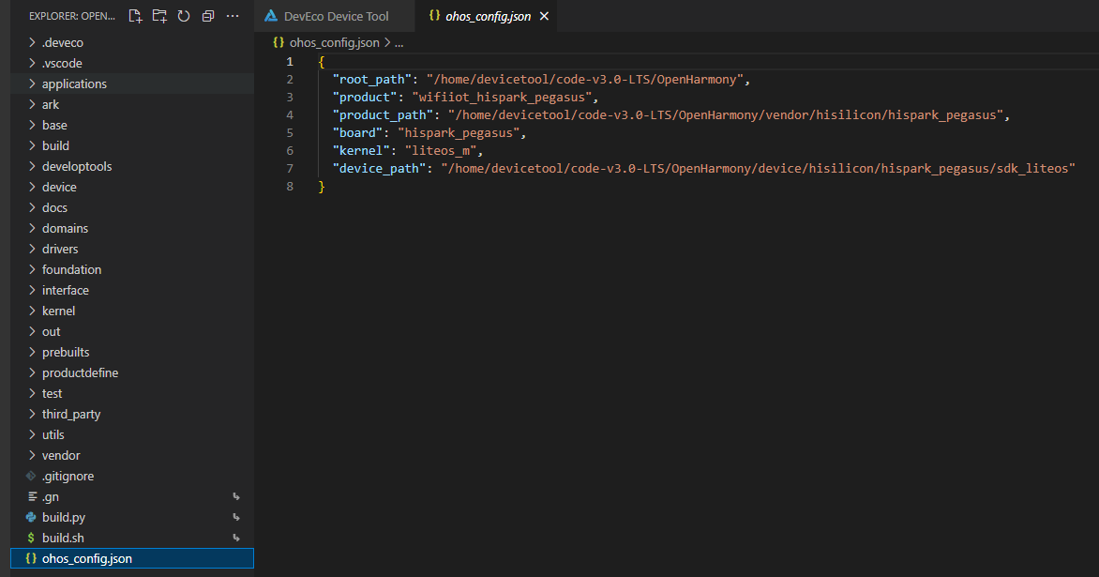Click the JSON icon on ohos_config.json tab

[x=434, y=15]
